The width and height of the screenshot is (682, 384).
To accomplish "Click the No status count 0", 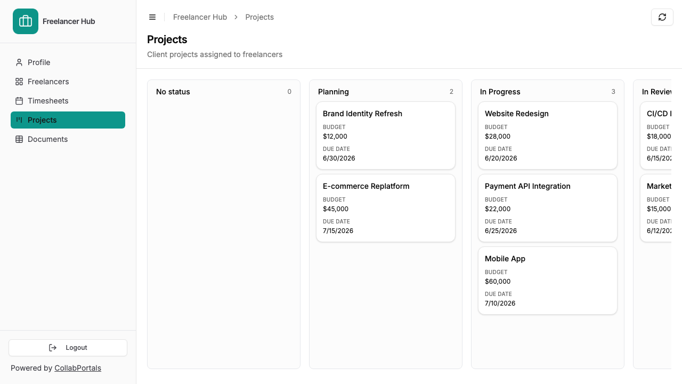I will click(x=289, y=92).
